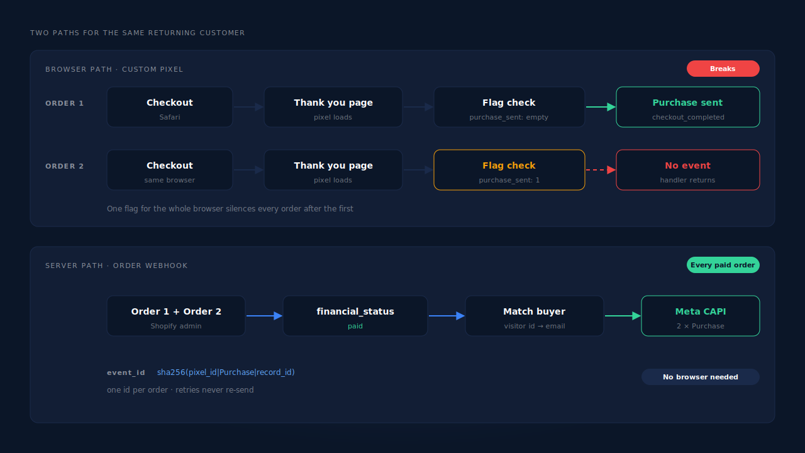Click the red No event box
Image resolution: width=805 pixels, height=453 pixels.
[688, 170]
